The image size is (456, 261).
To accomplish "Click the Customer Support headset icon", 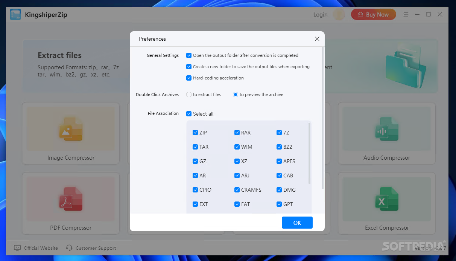I will click(69, 248).
